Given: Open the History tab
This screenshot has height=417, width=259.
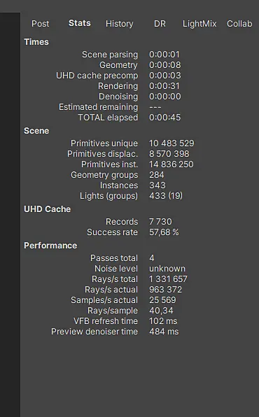Looking at the screenshot, I should click(x=119, y=24).
